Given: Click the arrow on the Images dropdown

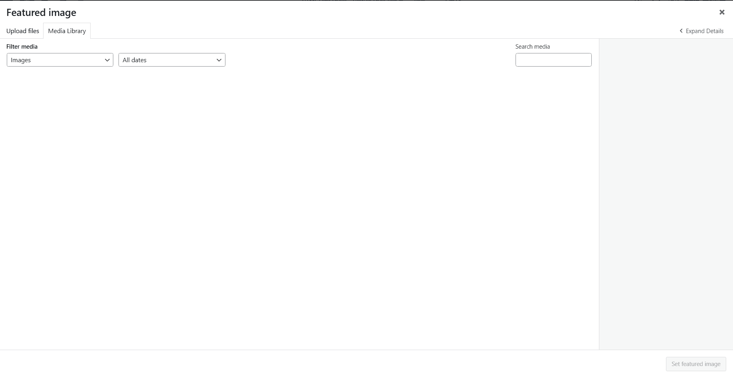Looking at the screenshot, I should point(107,60).
